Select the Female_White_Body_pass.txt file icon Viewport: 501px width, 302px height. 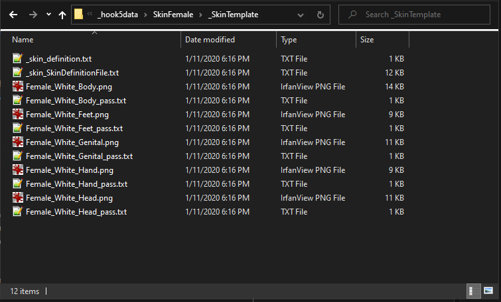(x=17, y=101)
